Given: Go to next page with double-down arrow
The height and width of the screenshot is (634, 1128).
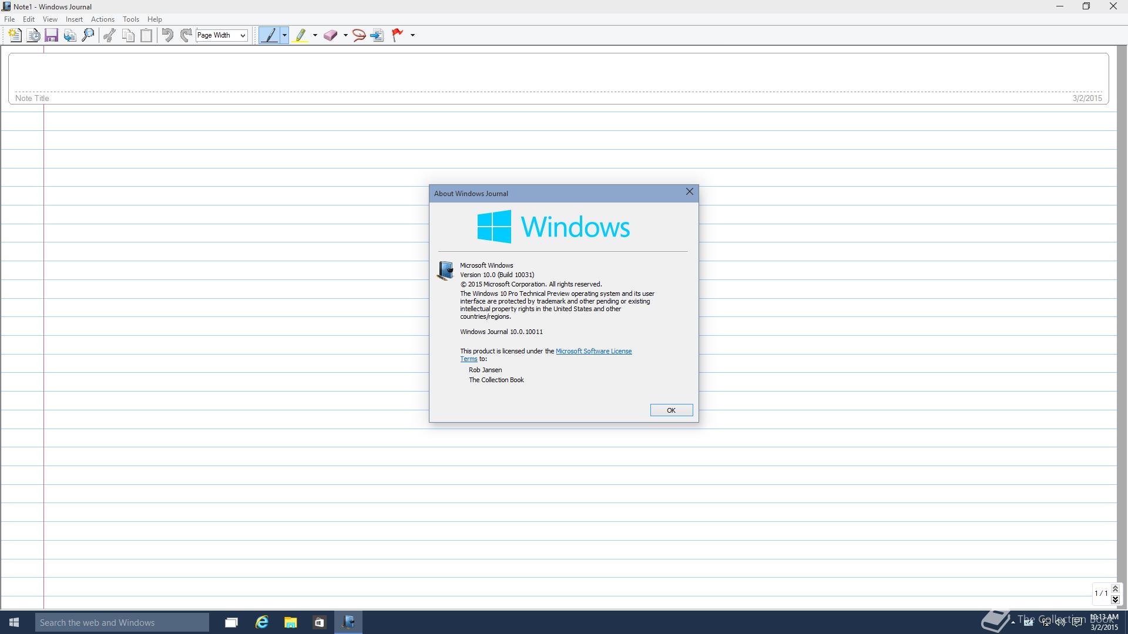Looking at the screenshot, I should [1115, 599].
